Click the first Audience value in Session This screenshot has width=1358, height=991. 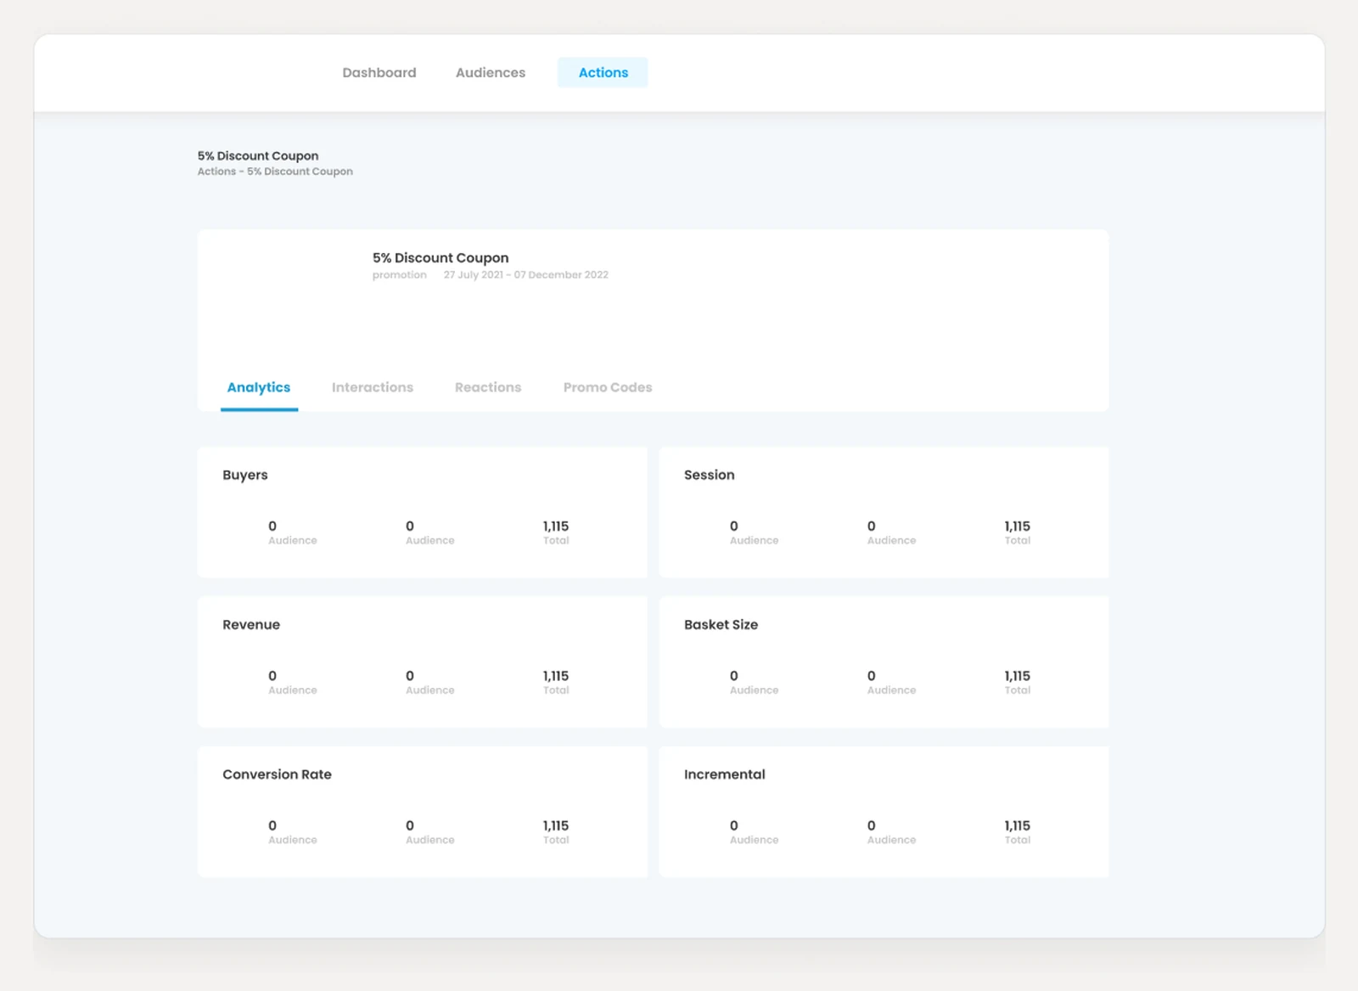(734, 526)
